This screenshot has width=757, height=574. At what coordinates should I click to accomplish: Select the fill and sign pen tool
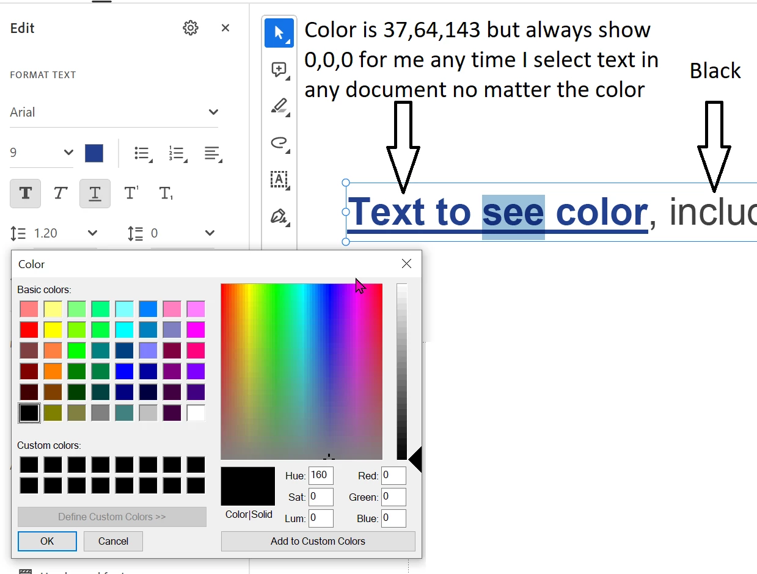pyautogui.click(x=280, y=216)
